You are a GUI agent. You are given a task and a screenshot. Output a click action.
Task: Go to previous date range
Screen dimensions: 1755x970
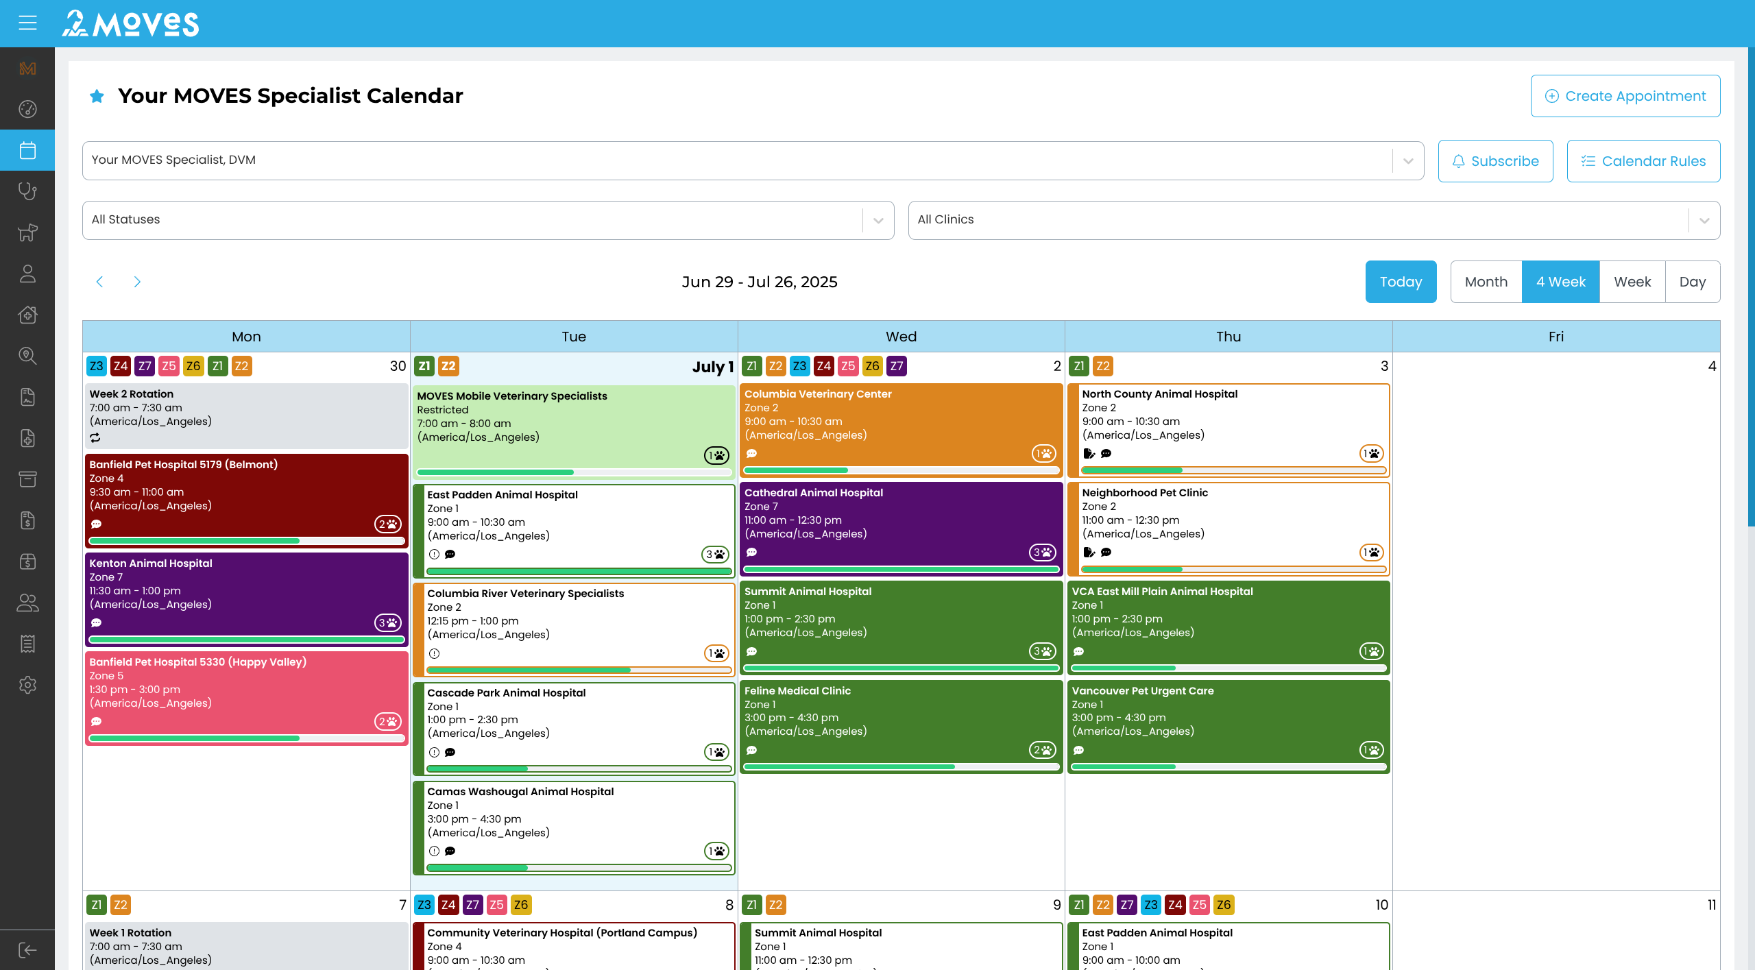(x=100, y=282)
